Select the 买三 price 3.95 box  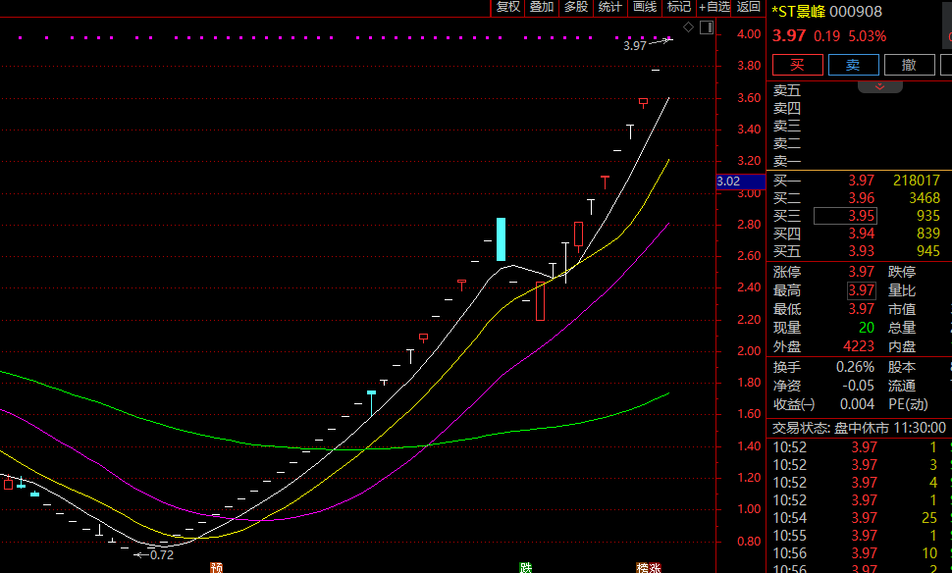(x=847, y=216)
